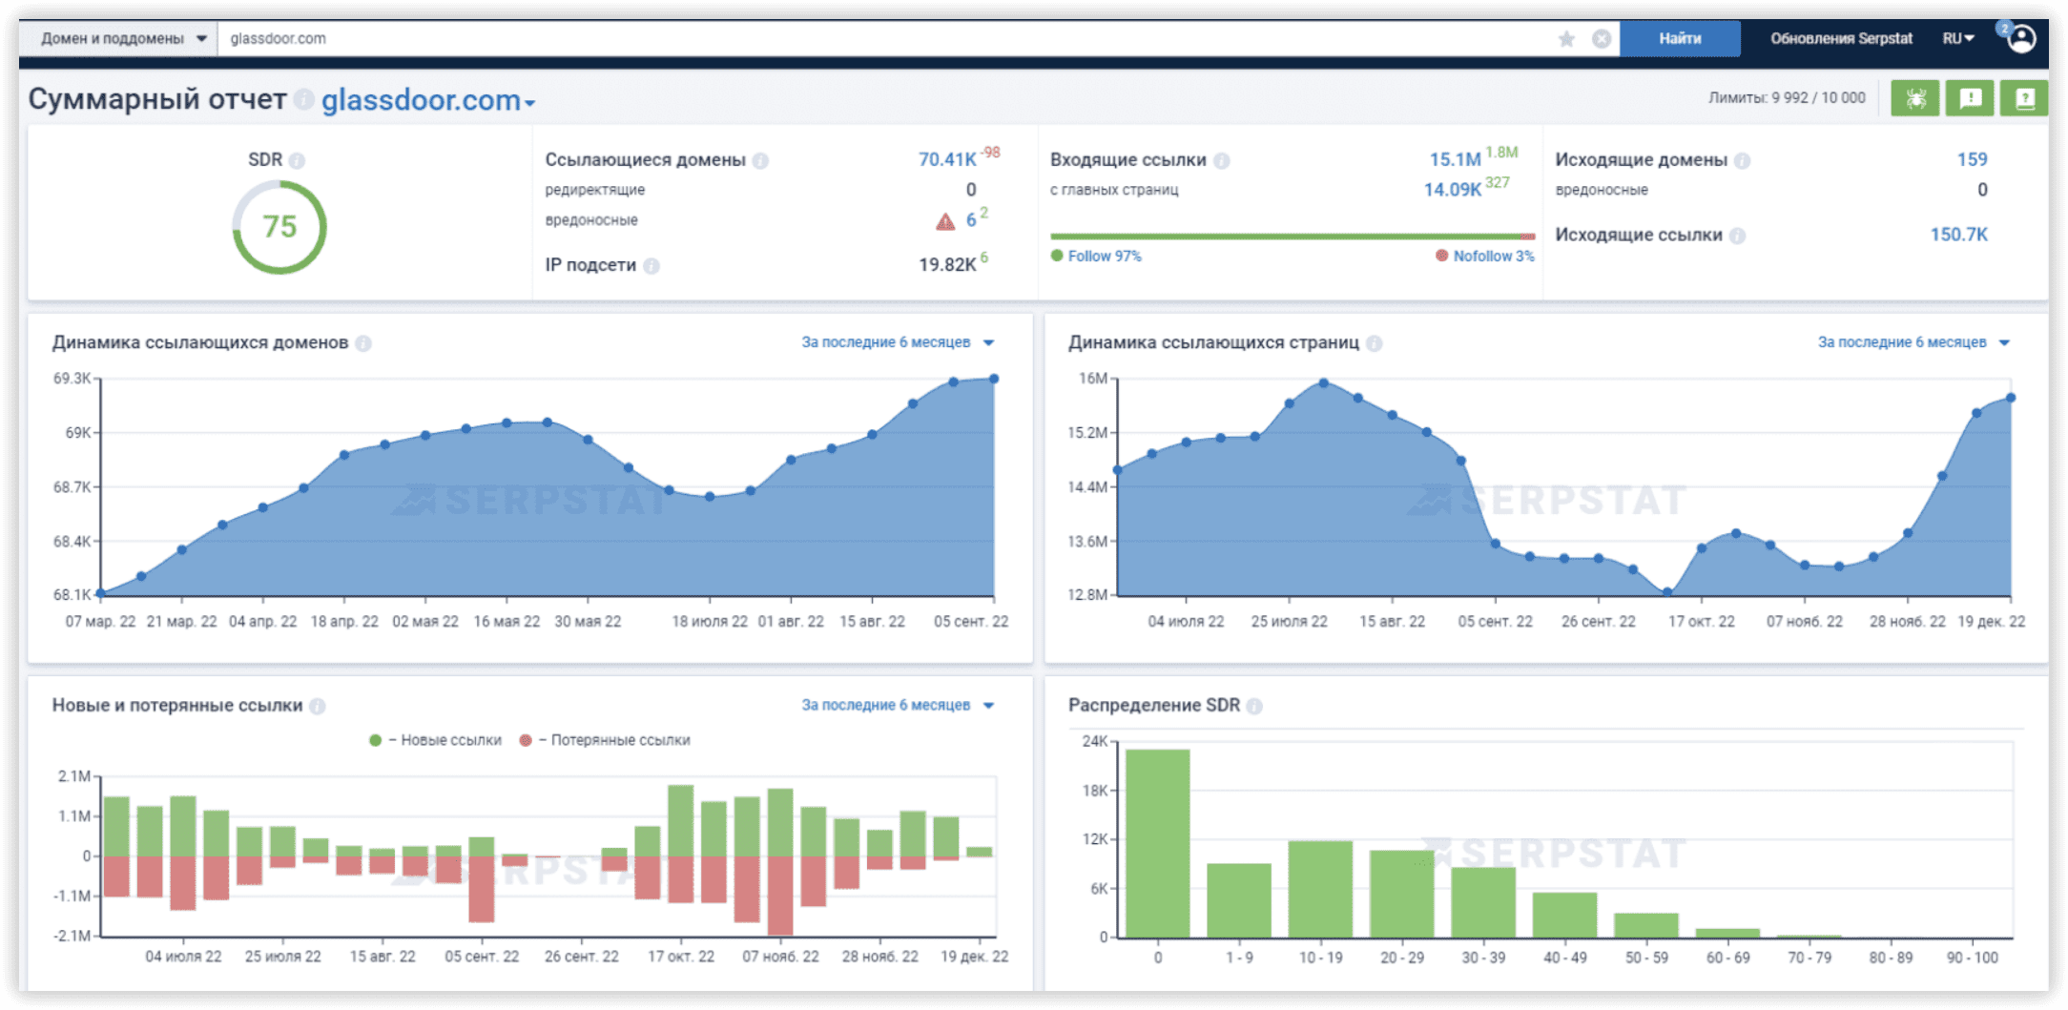Click the с главных страниц label
Screen dimensions: 2068x1010
pyautogui.click(x=1114, y=190)
